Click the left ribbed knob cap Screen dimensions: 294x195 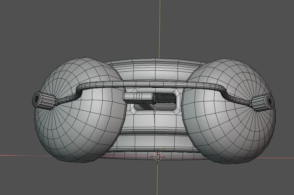44,100
